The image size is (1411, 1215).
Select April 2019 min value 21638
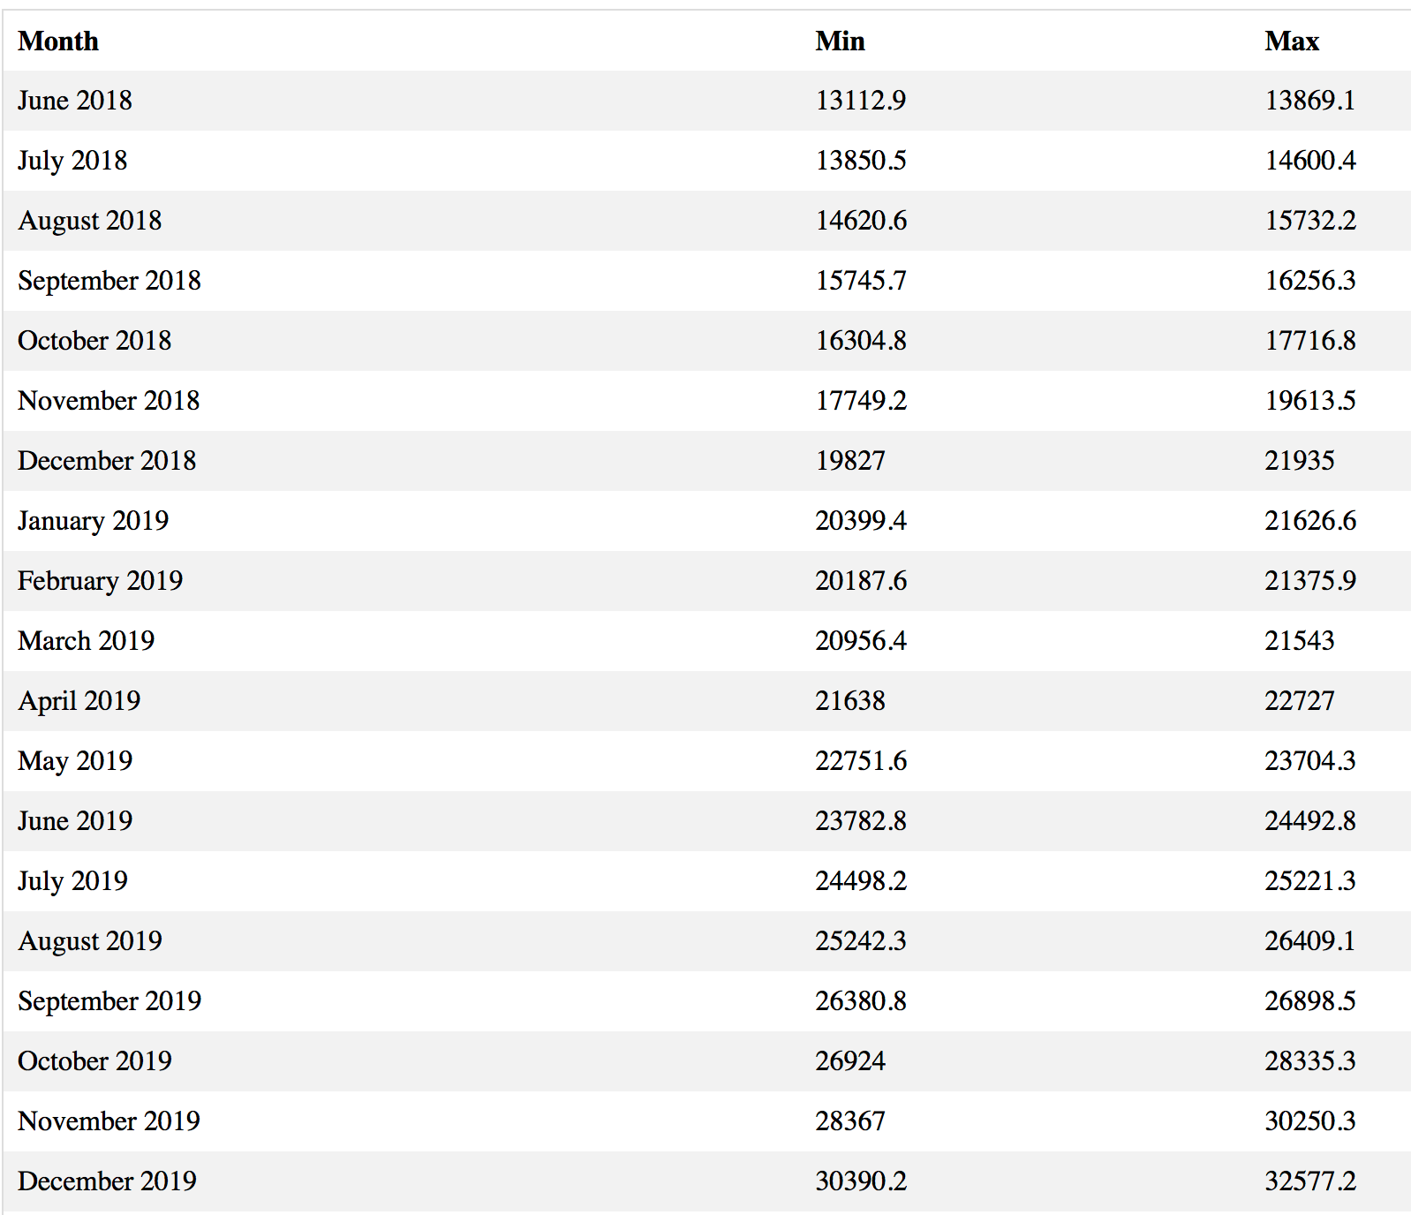850,701
